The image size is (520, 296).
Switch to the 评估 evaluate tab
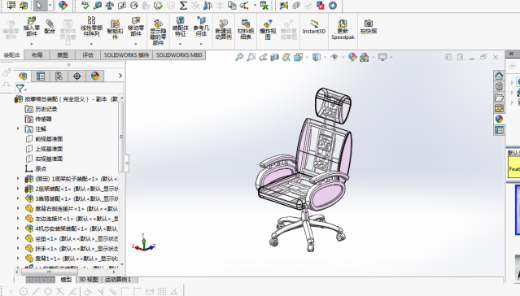point(88,55)
